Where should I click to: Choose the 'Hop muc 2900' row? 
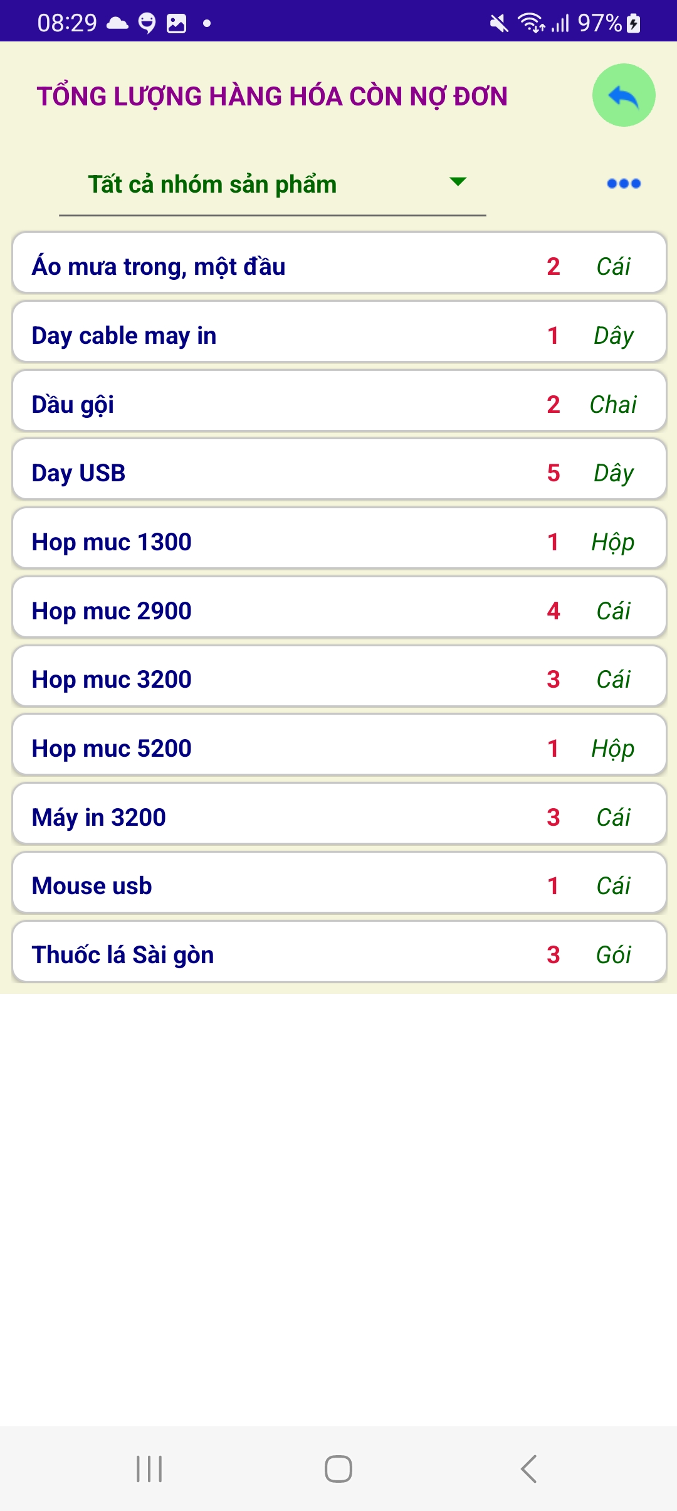pyautogui.click(x=338, y=611)
